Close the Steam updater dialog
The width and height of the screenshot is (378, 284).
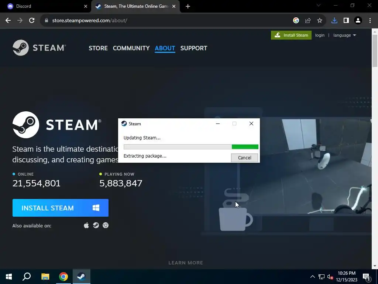[x=251, y=124]
